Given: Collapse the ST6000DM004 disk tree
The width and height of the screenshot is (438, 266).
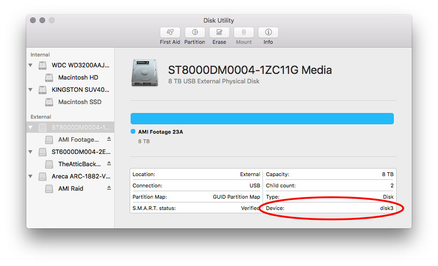Looking at the screenshot, I should coord(31,152).
